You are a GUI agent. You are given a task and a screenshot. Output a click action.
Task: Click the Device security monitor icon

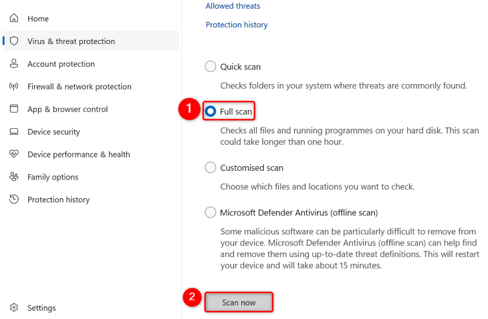13,132
